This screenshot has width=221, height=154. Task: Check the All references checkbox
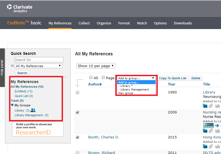coord(91,77)
